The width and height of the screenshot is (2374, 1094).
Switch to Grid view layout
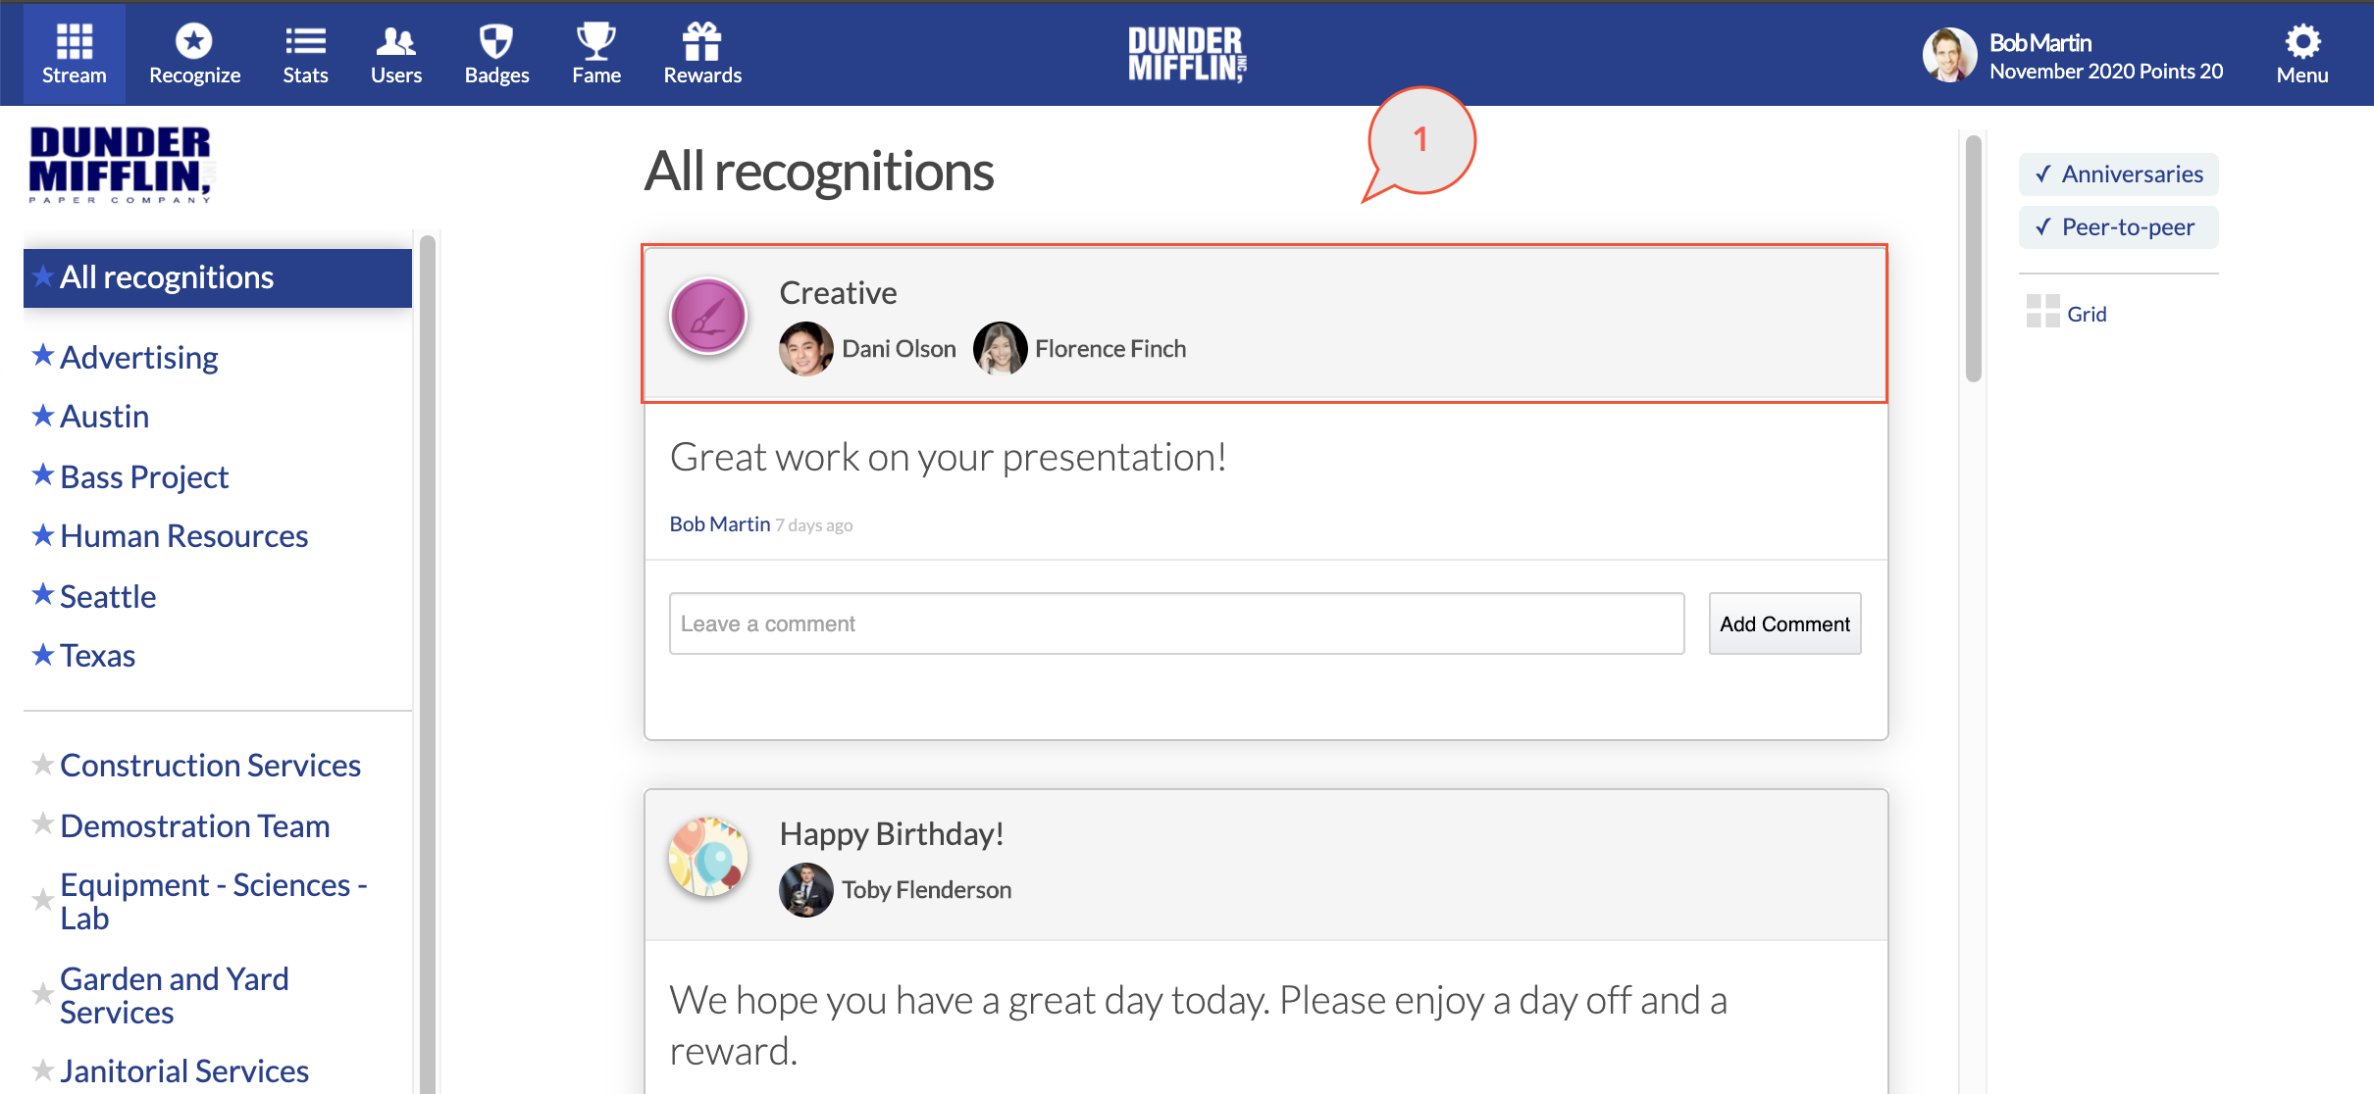click(2066, 314)
